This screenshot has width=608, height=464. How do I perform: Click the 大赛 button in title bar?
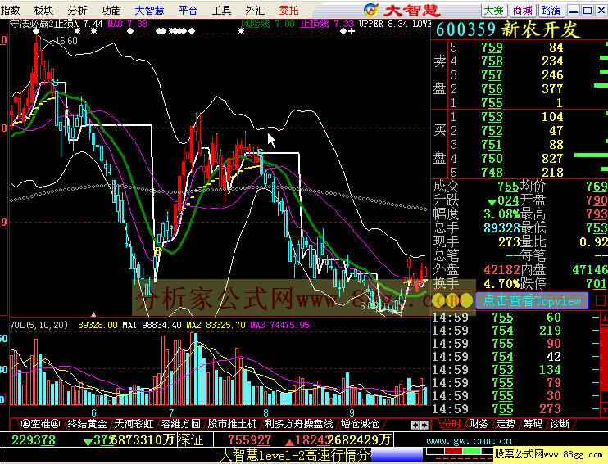pos(493,11)
